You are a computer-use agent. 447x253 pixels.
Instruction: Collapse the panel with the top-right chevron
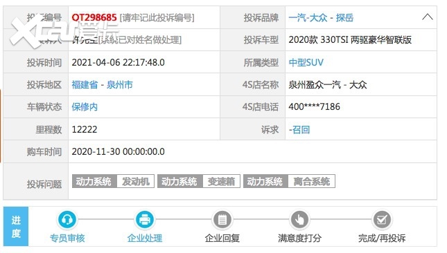tap(427, 17)
